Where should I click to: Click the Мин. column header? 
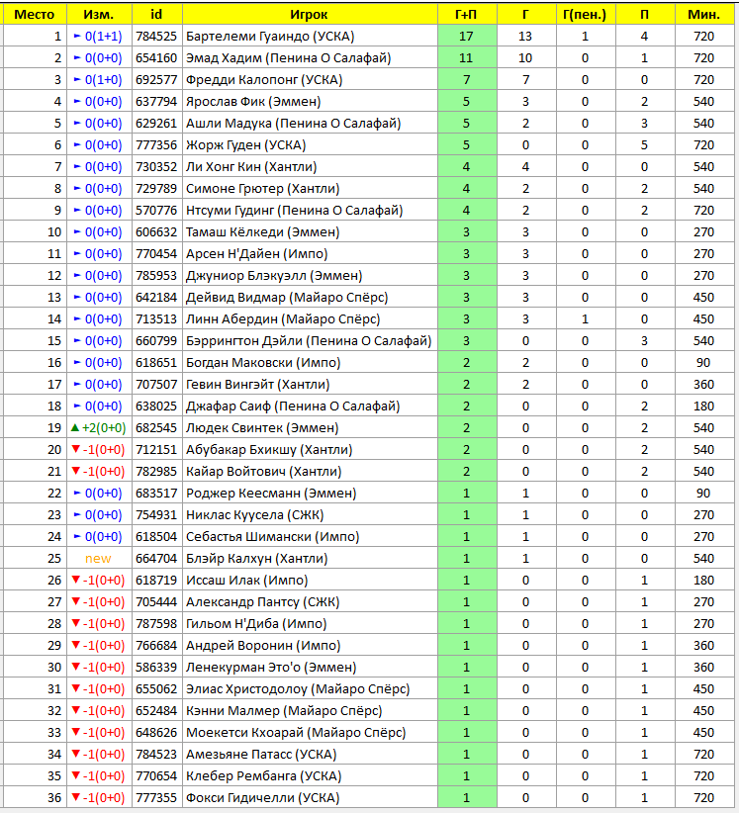pos(704,15)
